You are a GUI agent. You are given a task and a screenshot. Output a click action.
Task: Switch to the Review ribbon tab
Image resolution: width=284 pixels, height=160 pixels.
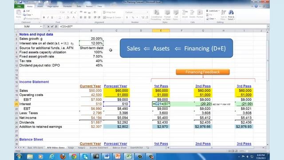click(x=89, y=6)
